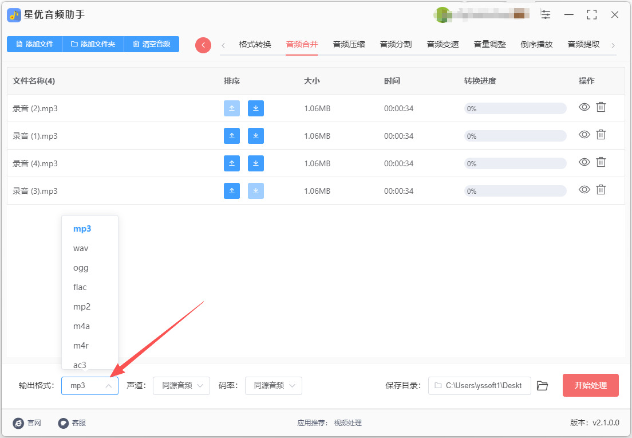
Task: Choose flac from the format list
Action: tap(80, 287)
